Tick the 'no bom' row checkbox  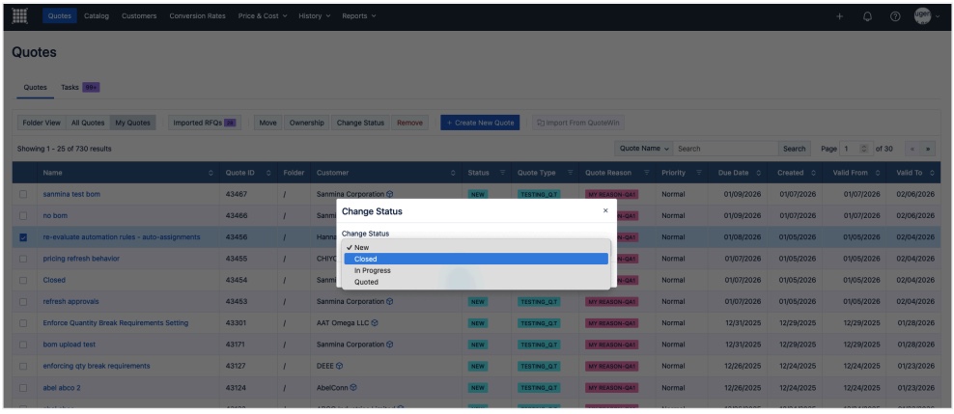point(23,215)
